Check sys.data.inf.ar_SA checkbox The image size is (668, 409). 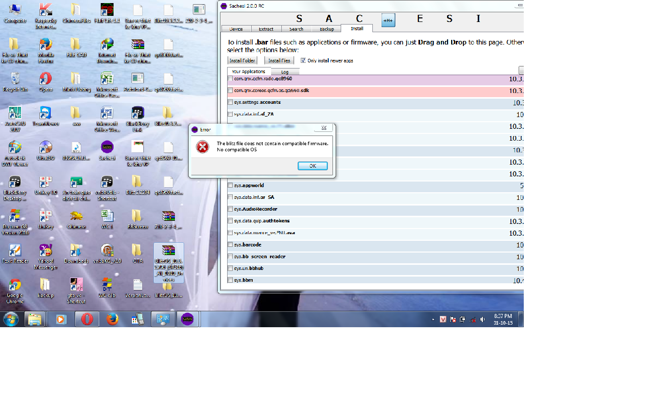(x=230, y=197)
